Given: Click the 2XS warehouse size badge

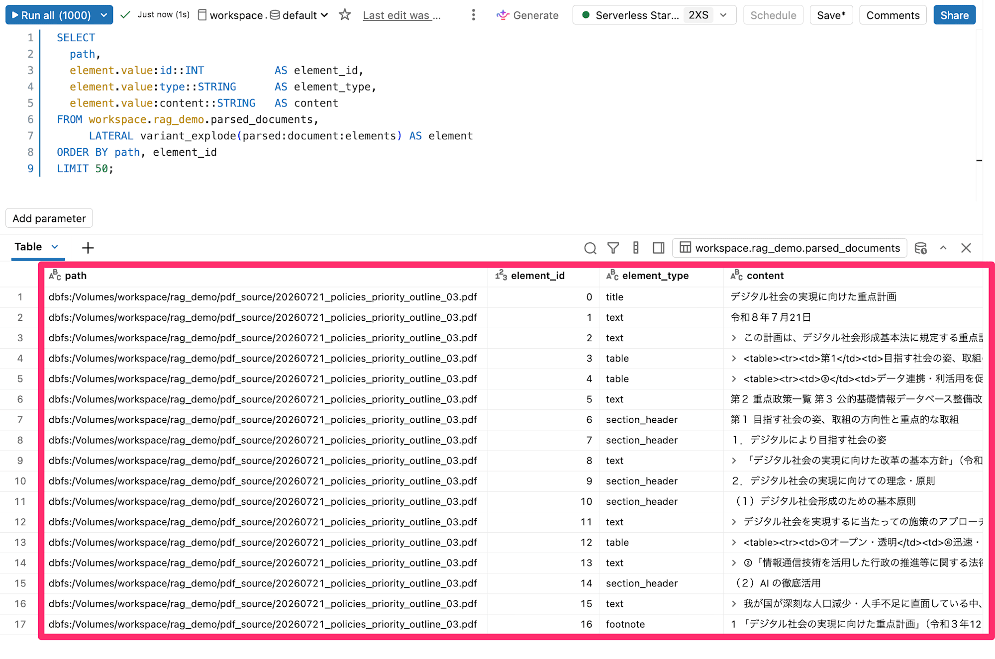Looking at the screenshot, I should tap(698, 15).
